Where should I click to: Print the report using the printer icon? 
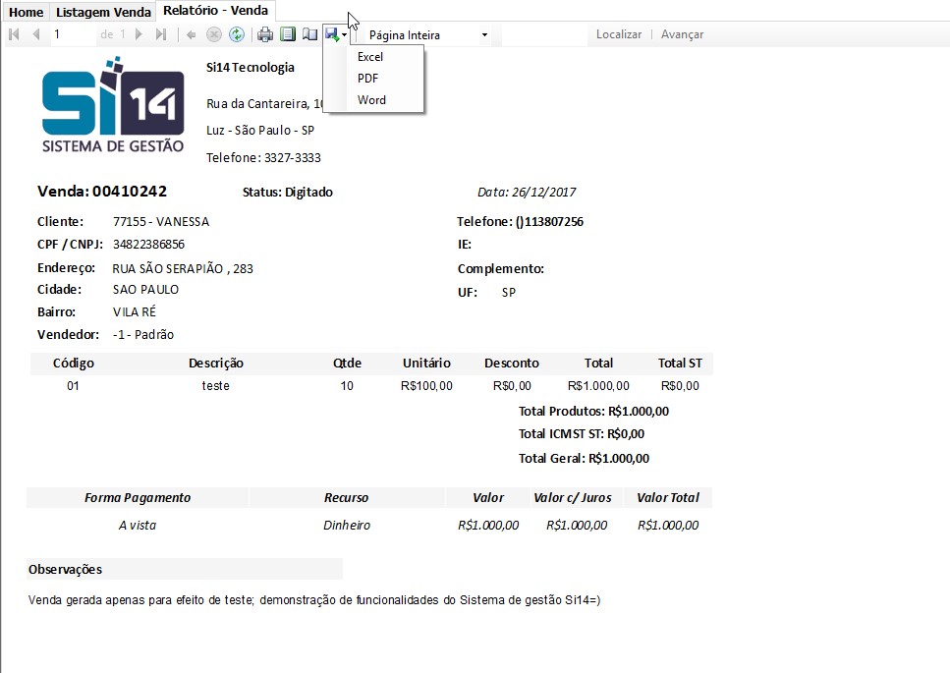pyautogui.click(x=265, y=34)
